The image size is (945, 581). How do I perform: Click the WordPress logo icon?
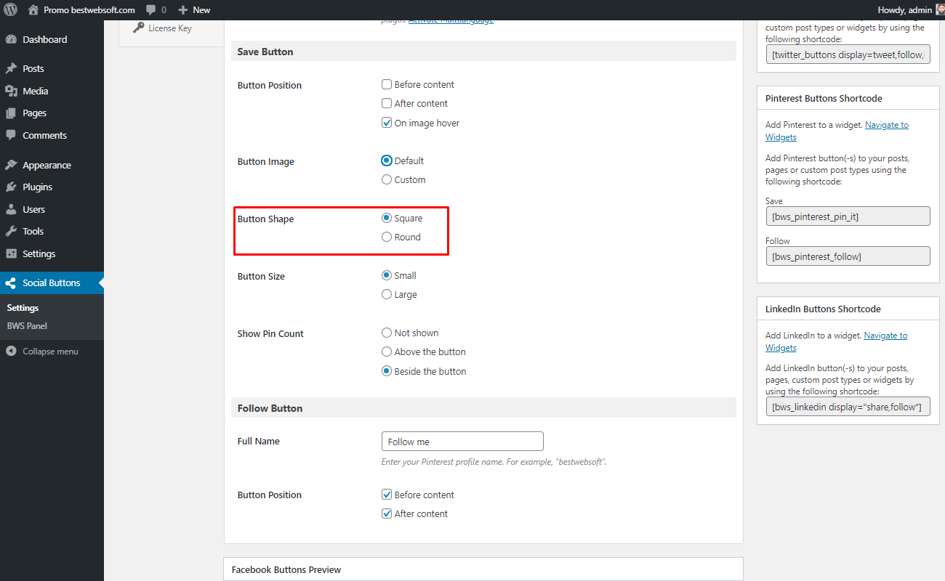(11, 10)
